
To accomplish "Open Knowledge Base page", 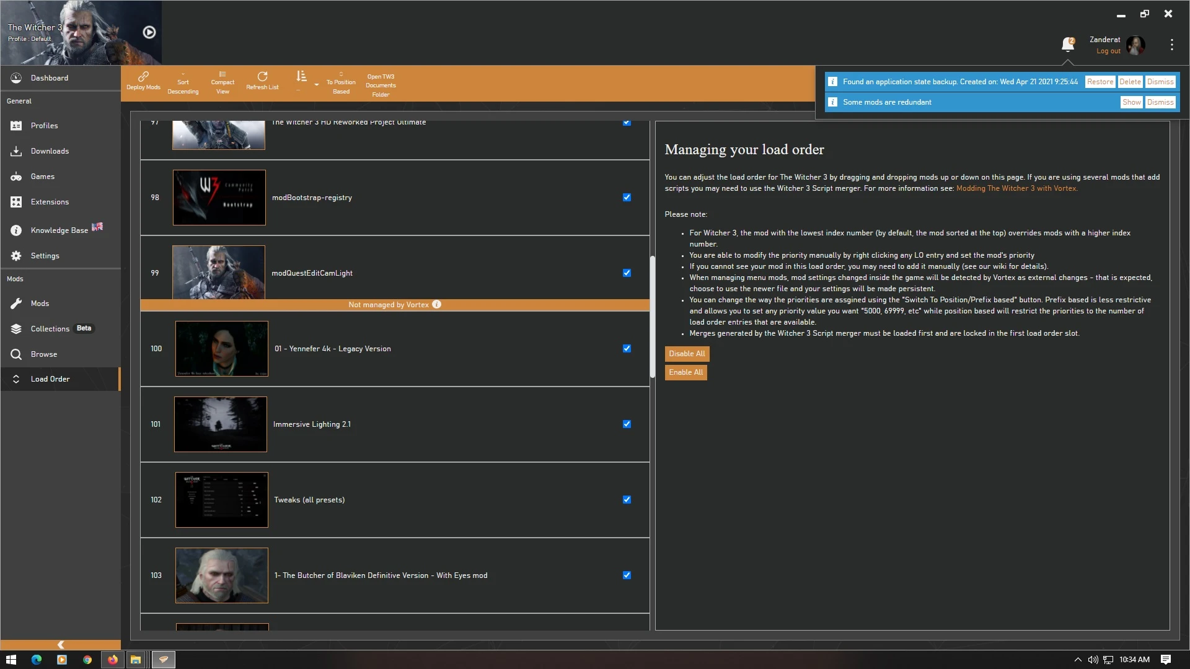I will [x=60, y=230].
